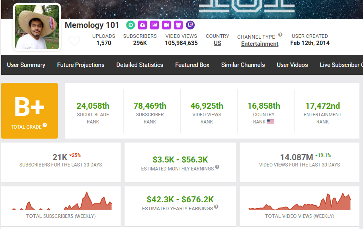Viewport: 363px width, 229px height.
Task: Click the B+ total grade box
Action: coord(29,111)
